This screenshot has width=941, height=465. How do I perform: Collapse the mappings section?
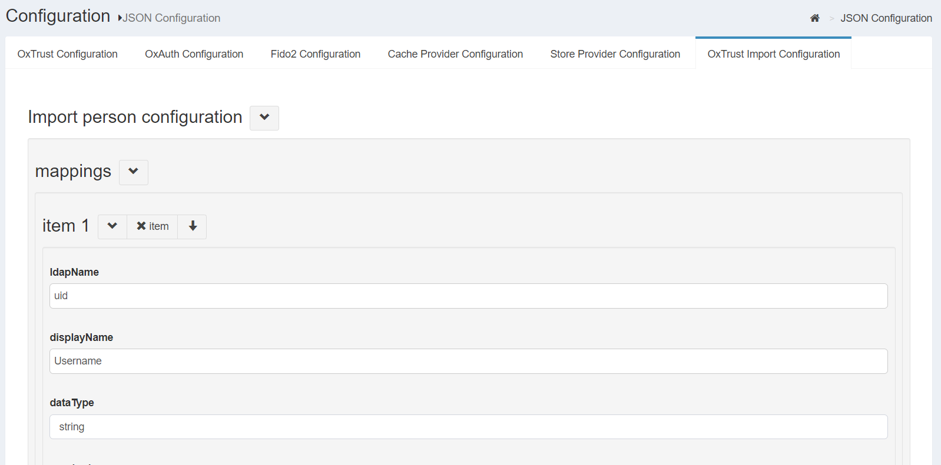tap(134, 172)
